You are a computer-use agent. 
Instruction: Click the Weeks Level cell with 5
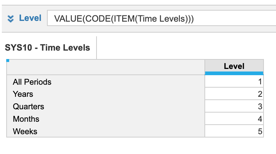coord(234,131)
